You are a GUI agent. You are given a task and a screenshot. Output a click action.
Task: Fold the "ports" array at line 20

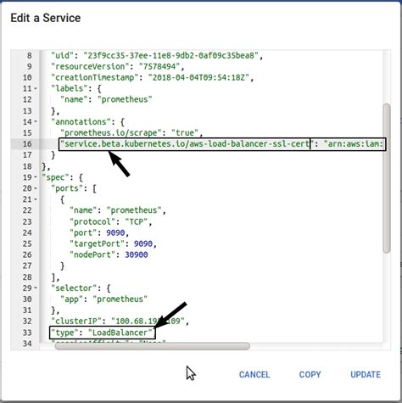point(36,188)
